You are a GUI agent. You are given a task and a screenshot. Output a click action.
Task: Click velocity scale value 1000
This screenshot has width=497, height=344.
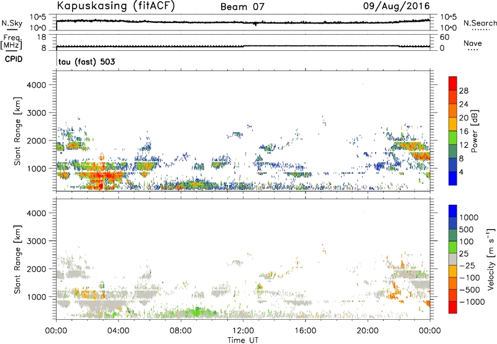(469, 217)
